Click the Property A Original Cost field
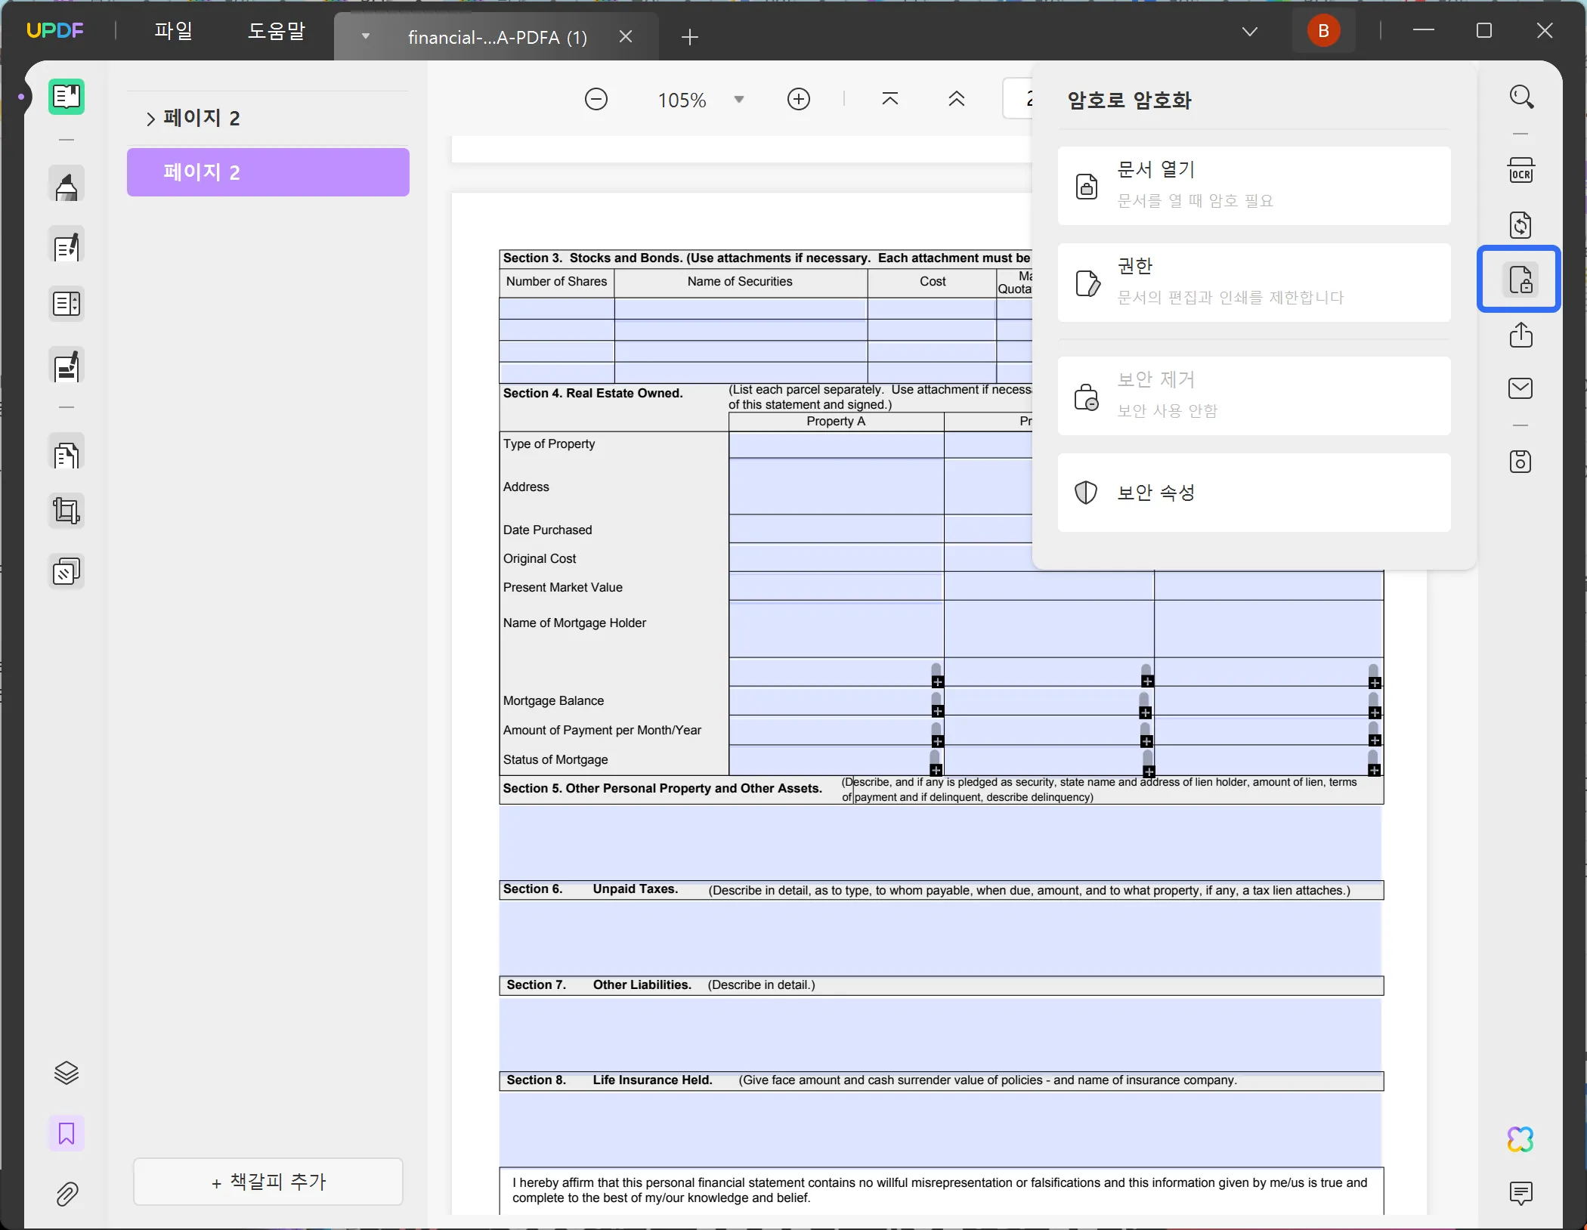The height and width of the screenshot is (1230, 1587). click(x=836, y=558)
